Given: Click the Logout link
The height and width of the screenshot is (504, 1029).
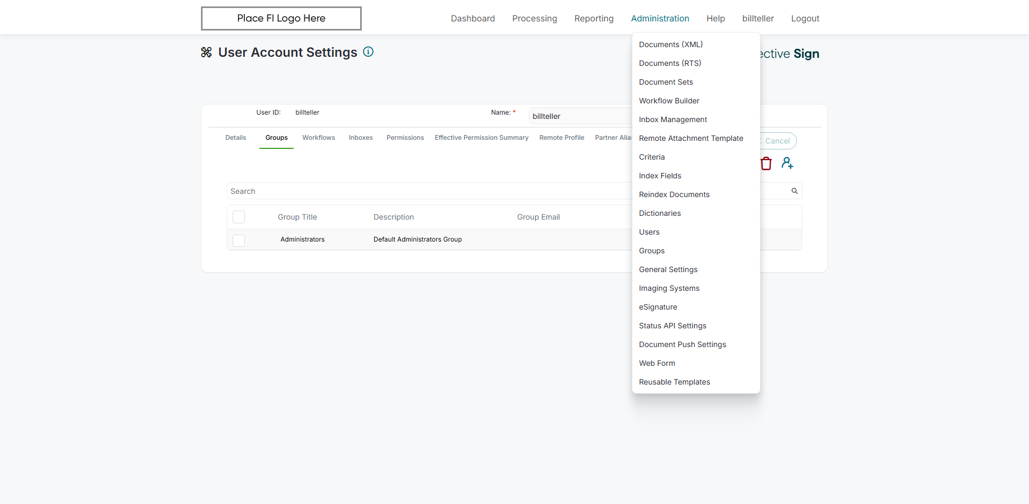Looking at the screenshot, I should 805,18.
